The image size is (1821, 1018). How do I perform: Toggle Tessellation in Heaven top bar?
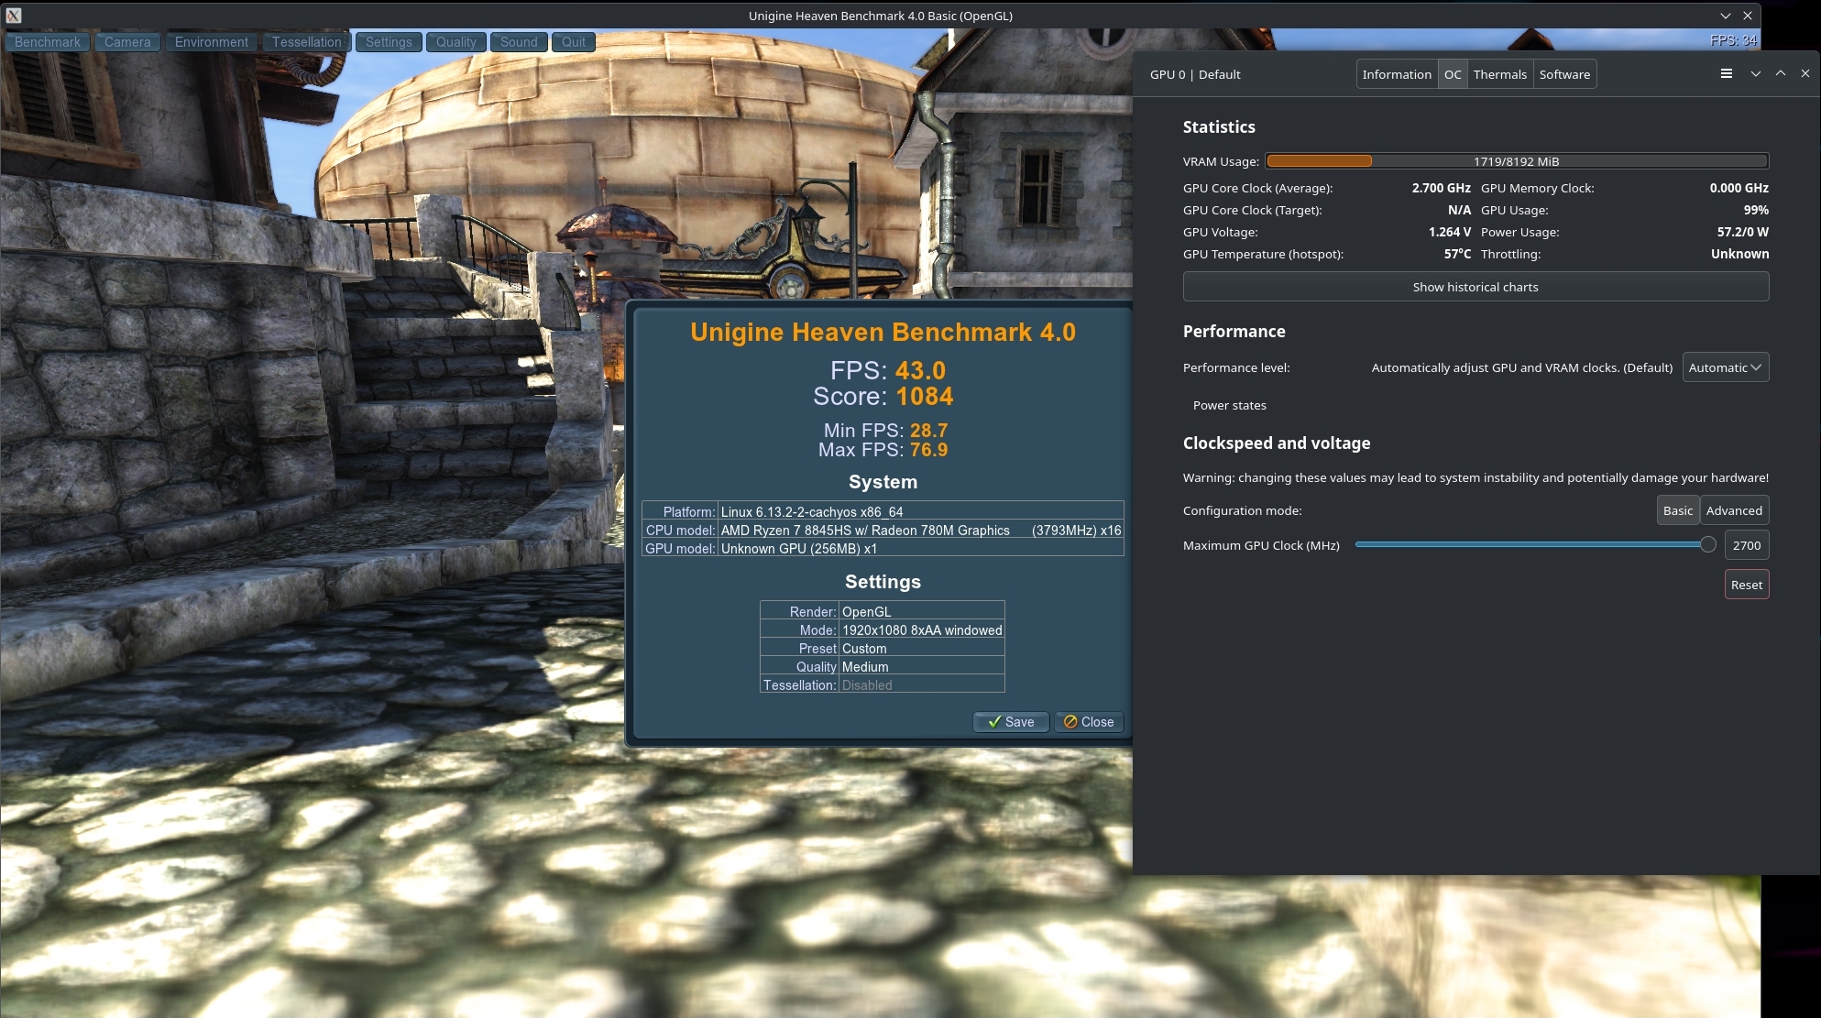tap(306, 42)
